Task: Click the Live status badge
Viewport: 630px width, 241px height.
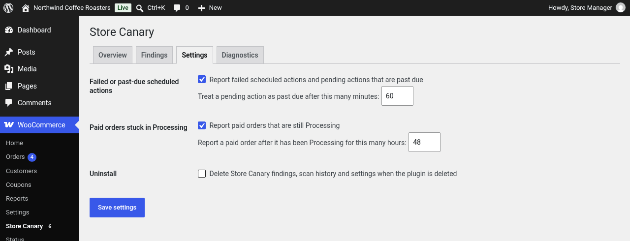Action: coord(123,8)
